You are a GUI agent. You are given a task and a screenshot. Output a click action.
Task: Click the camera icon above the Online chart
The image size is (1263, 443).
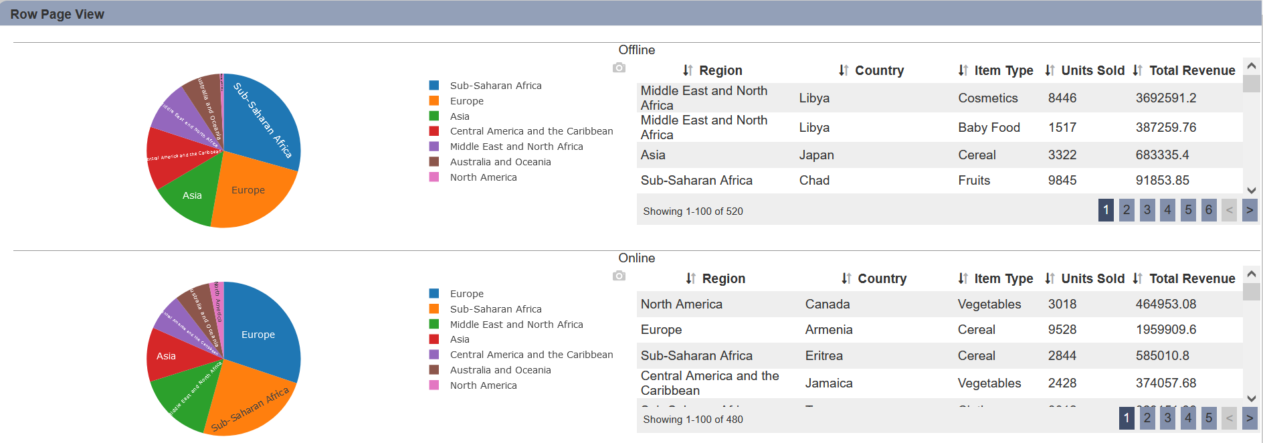pyautogui.click(x=619, y=276)
